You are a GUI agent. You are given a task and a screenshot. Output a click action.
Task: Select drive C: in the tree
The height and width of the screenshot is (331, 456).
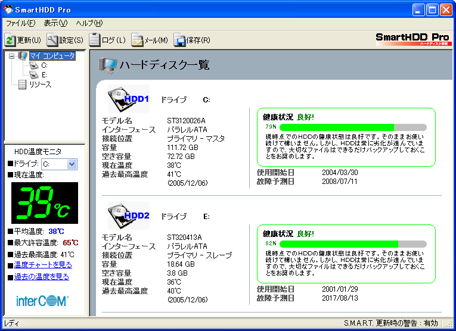tap(44, 65)
